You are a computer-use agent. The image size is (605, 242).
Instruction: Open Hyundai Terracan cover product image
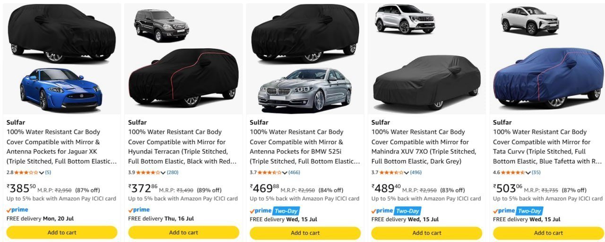pos(183,59)
